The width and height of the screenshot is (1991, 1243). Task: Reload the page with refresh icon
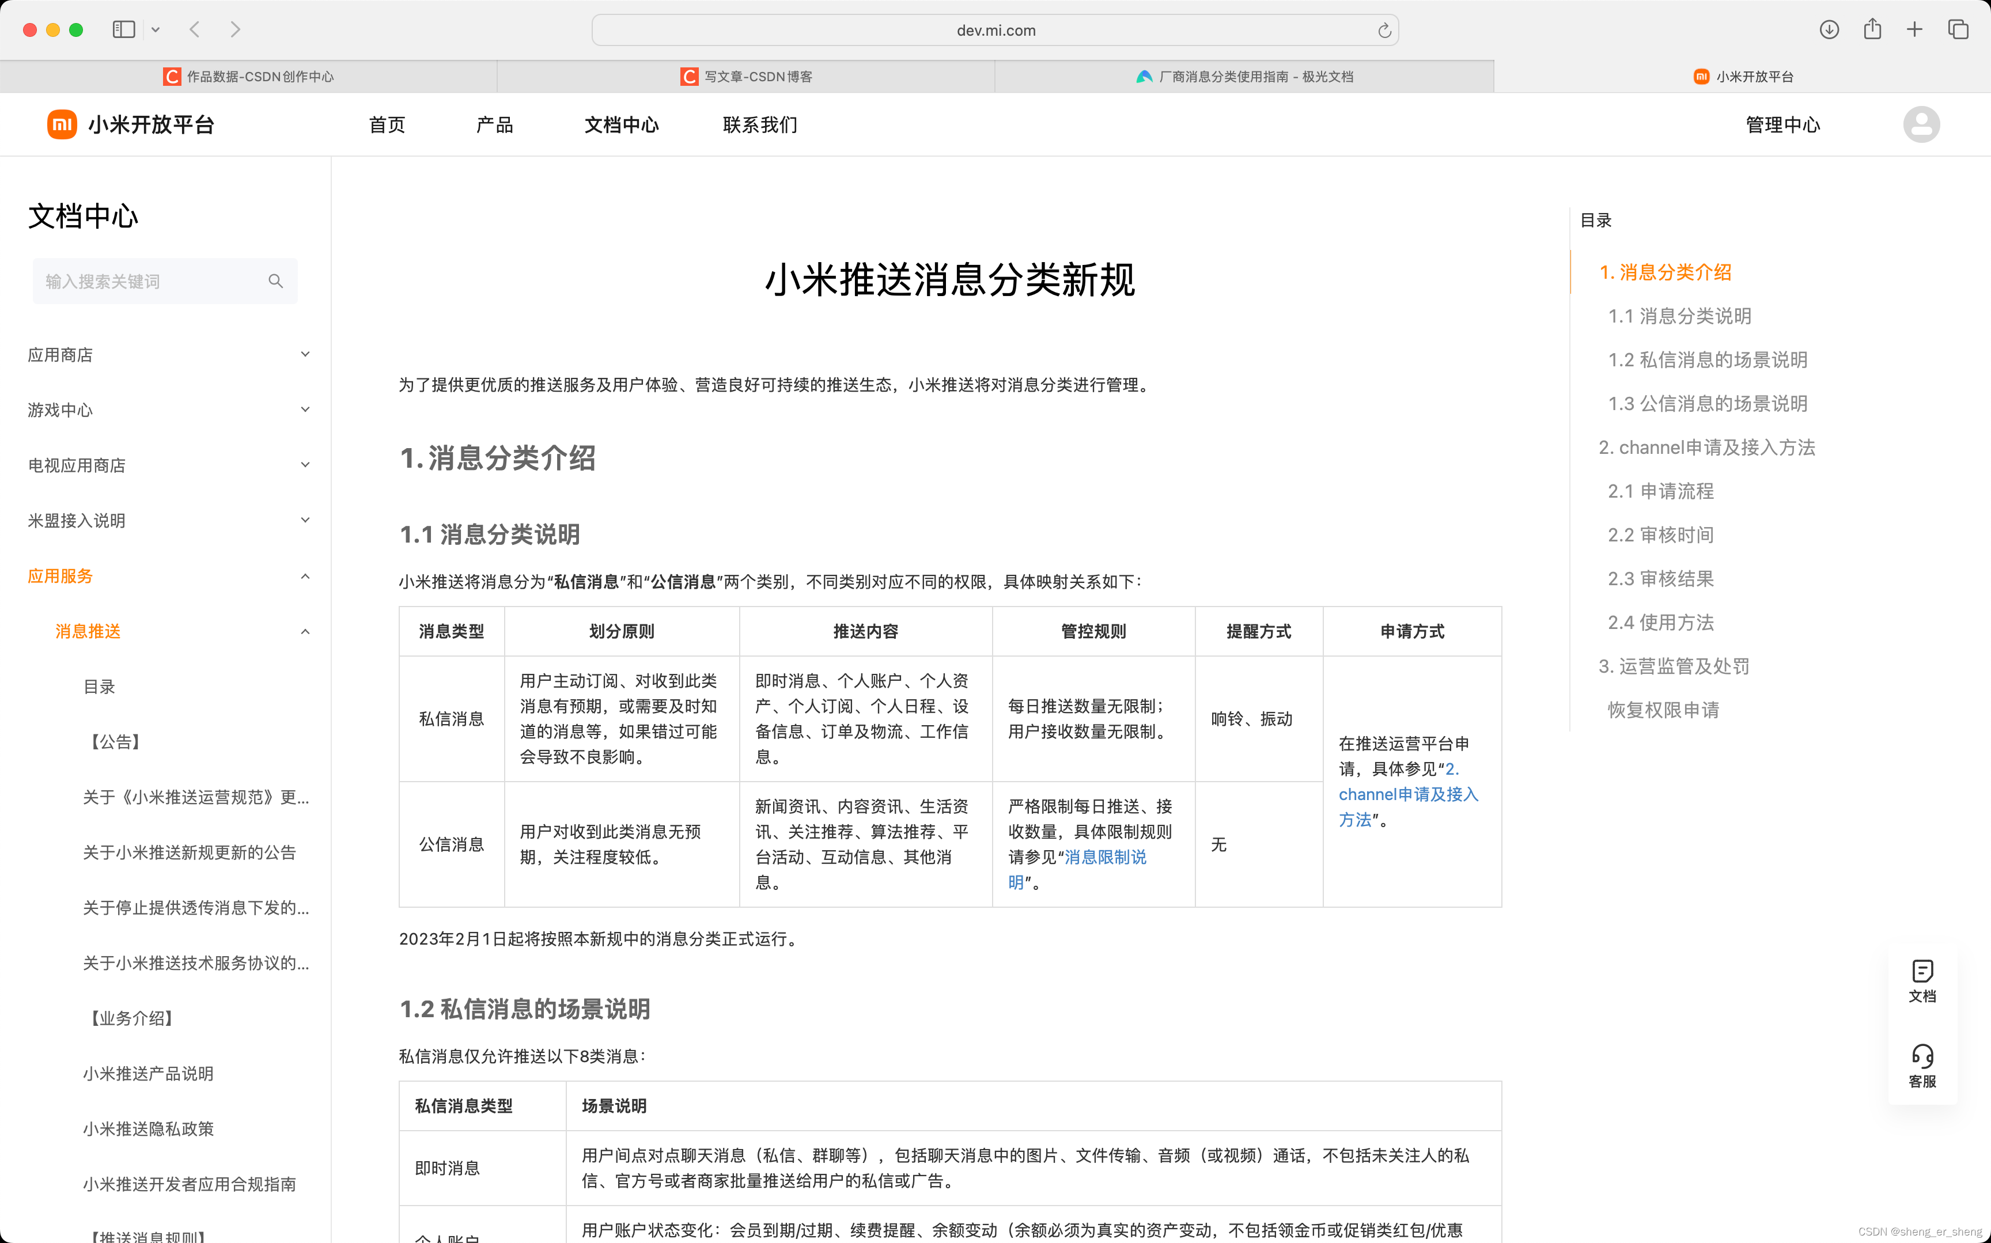click(1384, 31)
